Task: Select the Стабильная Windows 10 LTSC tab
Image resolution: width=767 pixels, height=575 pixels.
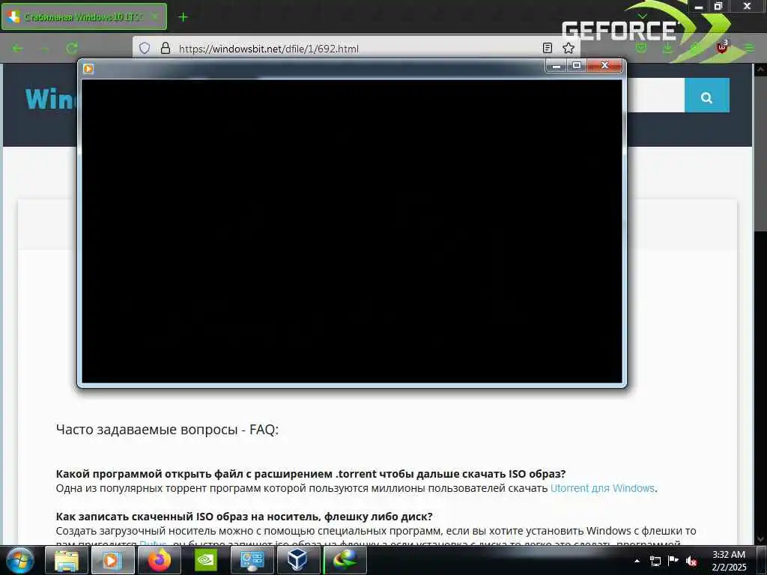Action: (84, 16)
